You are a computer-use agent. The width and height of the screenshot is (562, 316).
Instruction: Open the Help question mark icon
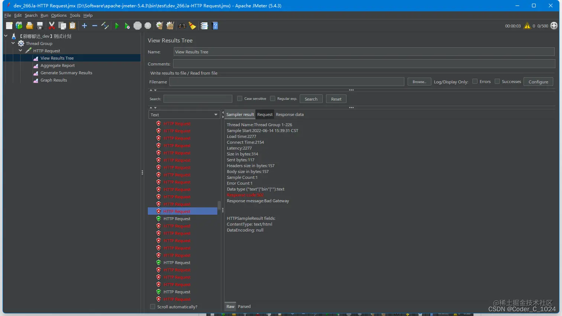215,26
